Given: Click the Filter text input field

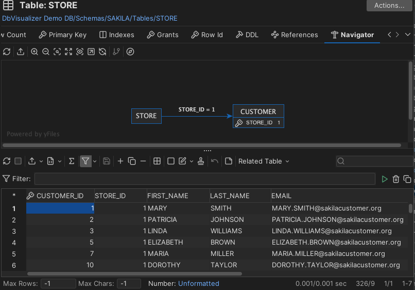Looking at the screenshot, I should tap(204, 179).
